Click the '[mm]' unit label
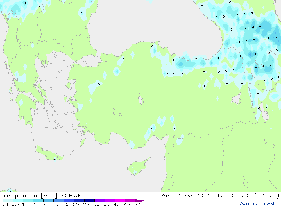Image resolution: width=281 pixels, height=206 pixels. tap(49, 196)
